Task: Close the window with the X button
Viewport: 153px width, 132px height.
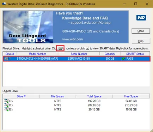Action: (x=147, y=4)
